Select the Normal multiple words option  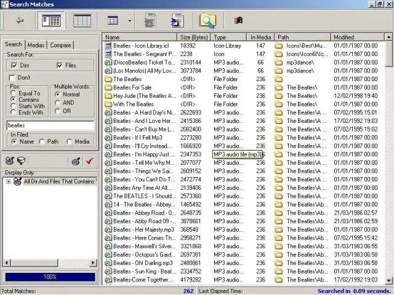57,95
